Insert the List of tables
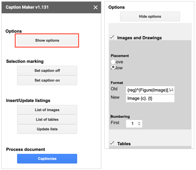The height and width of the screenshot is (170, 196). [47, 119]
